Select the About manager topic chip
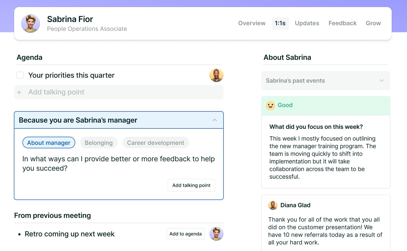 (x=49, y=143)
